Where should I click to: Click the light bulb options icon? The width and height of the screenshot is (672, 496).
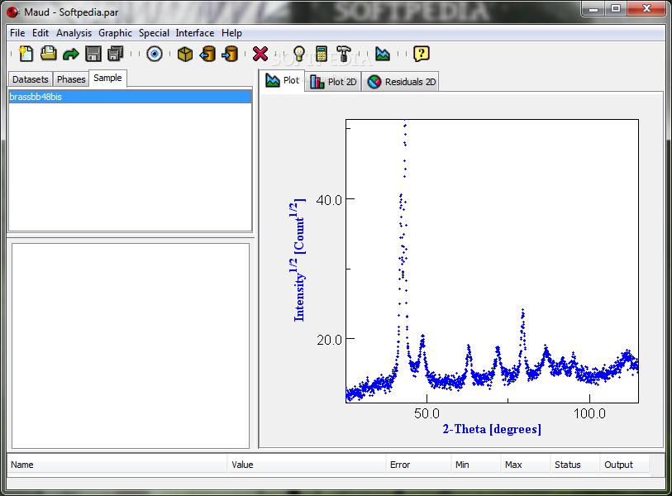pos(299,54)
